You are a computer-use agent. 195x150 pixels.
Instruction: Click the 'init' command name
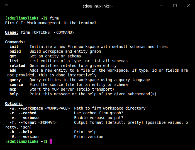[x=14, y=47]
